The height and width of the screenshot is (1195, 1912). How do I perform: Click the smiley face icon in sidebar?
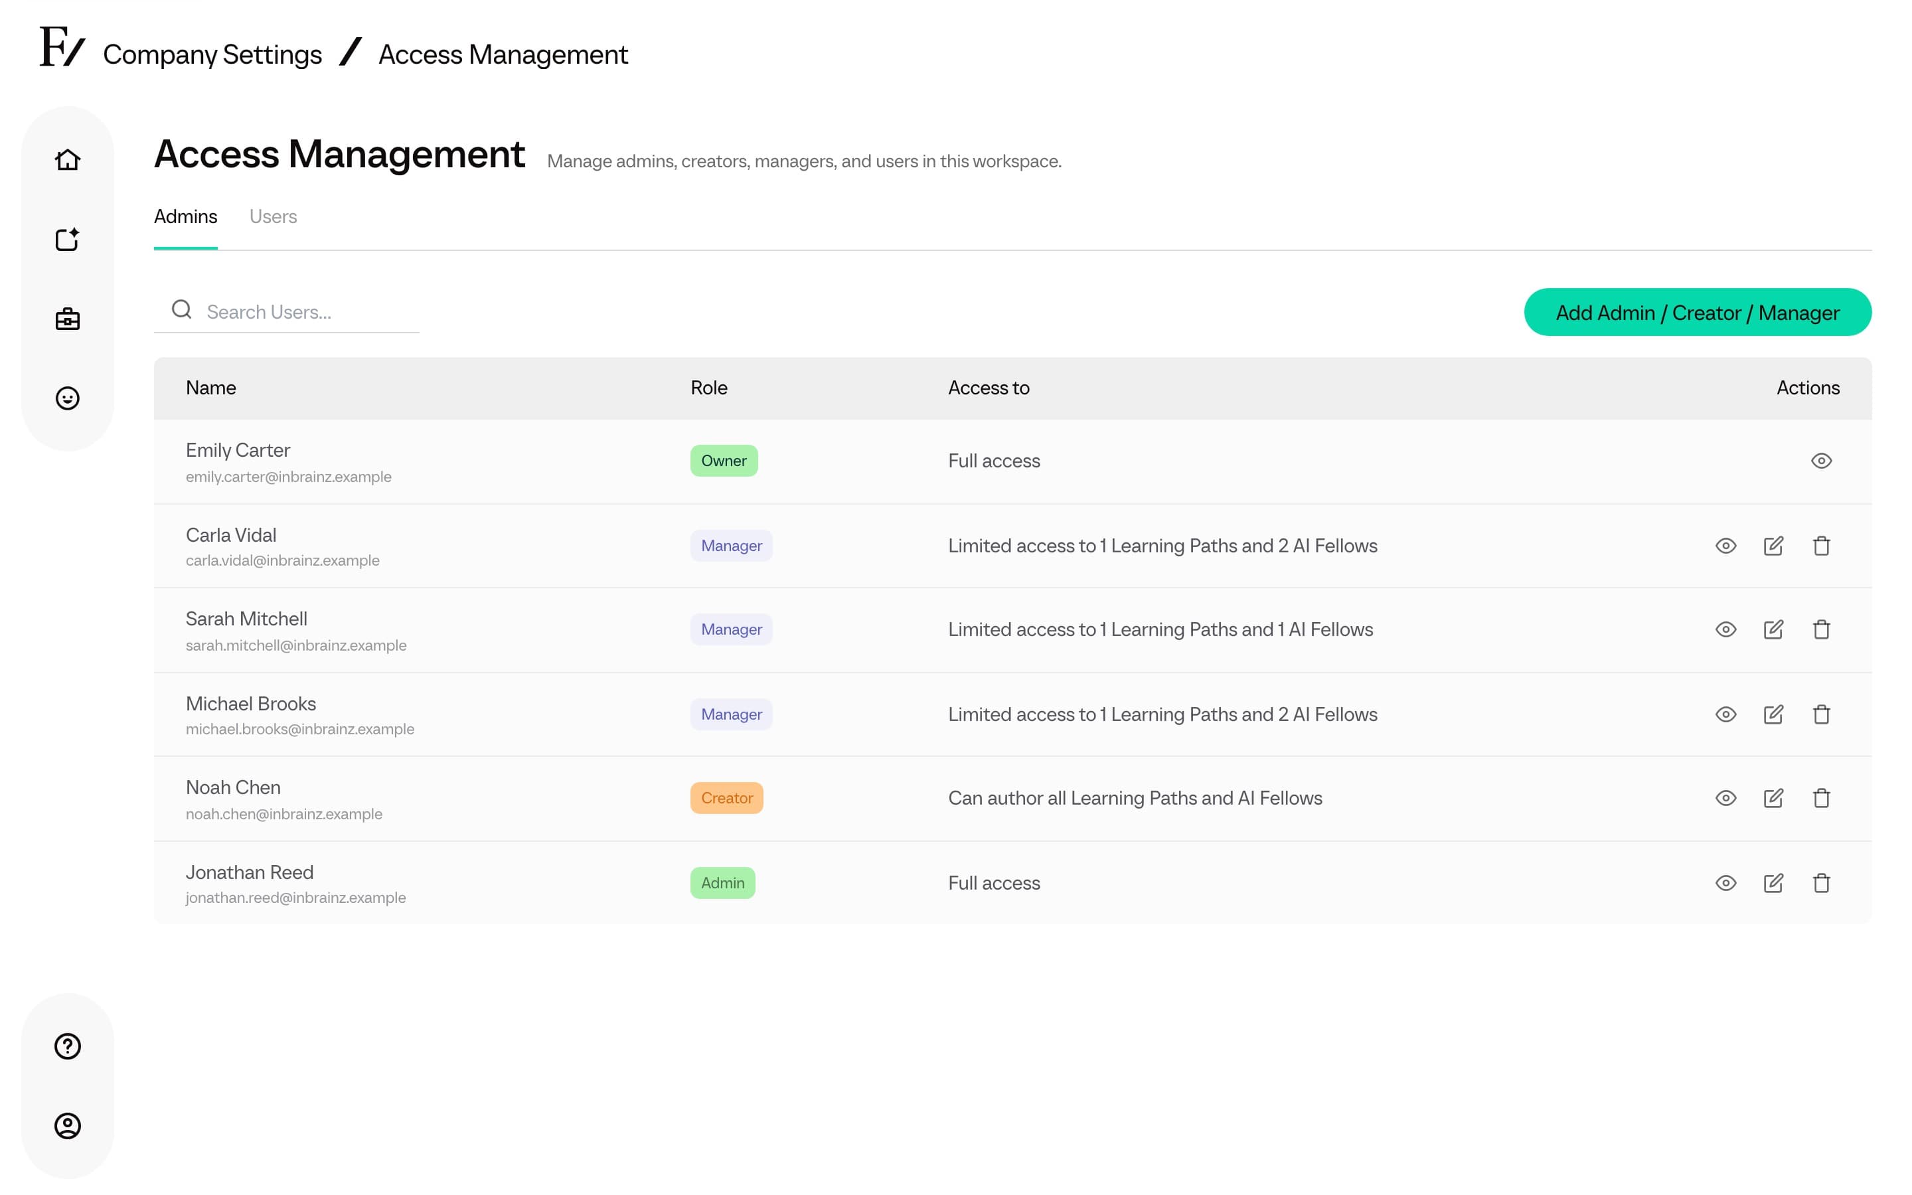click(x=67, y=398)
